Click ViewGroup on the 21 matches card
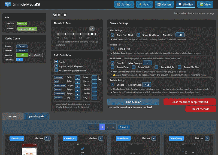 point(17,138)
